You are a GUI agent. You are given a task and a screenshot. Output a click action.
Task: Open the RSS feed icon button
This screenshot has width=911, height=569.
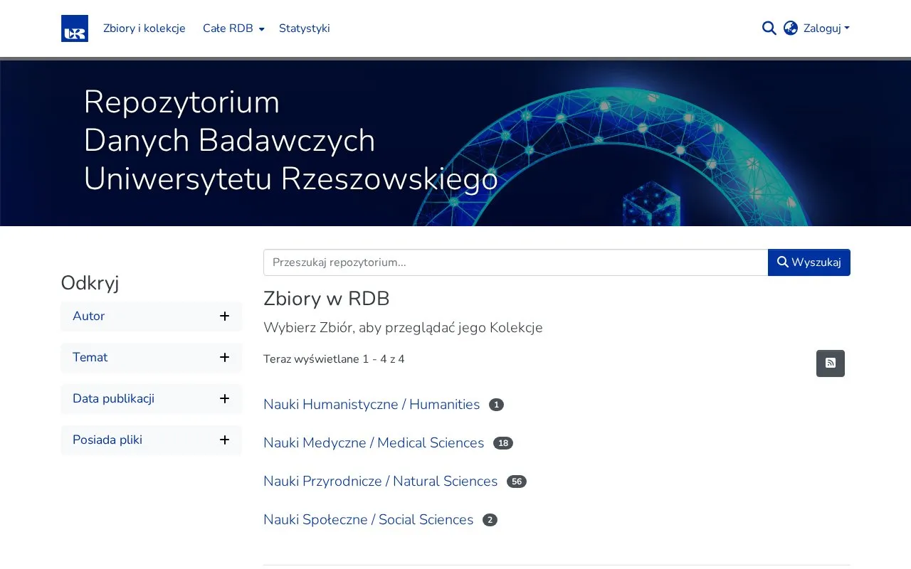click(831, 363)
